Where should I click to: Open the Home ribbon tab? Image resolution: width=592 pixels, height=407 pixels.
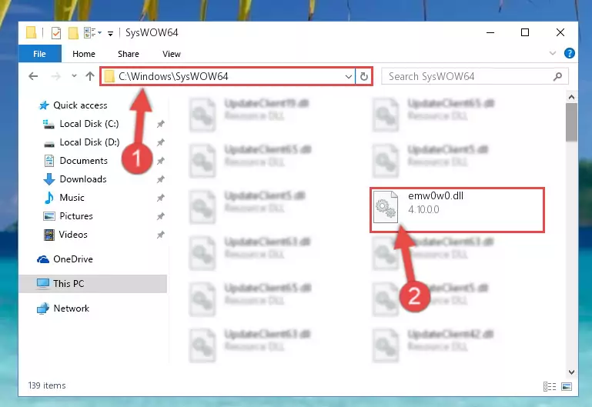(84, 54)
